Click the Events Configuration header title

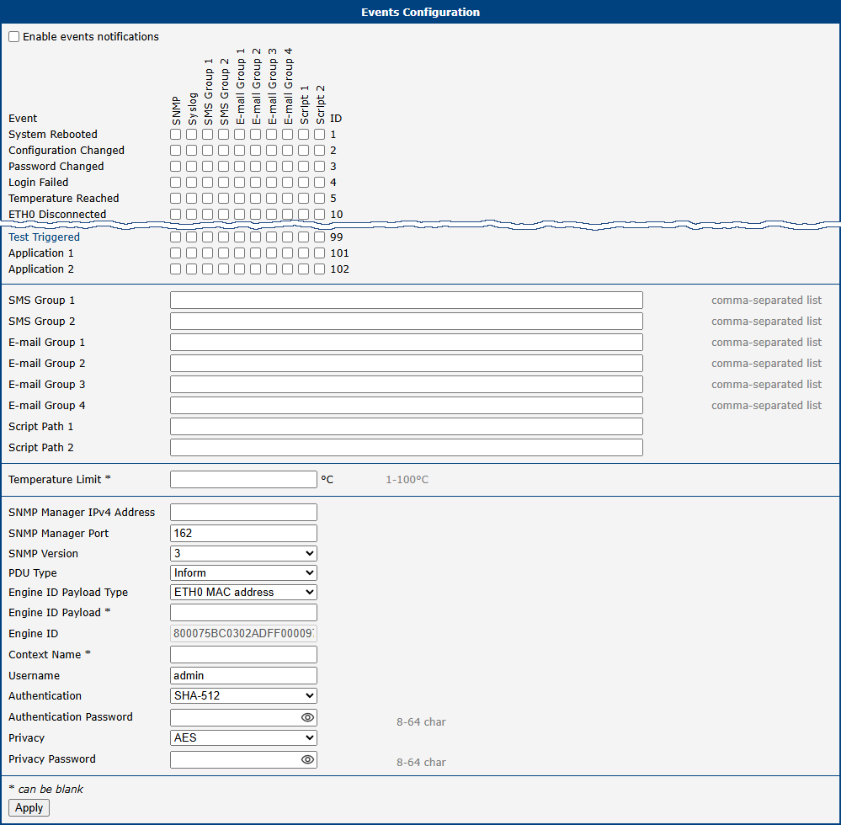421,13
